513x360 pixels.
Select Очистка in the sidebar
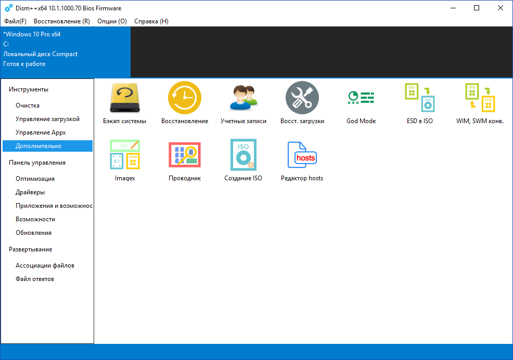tap(47, 105)
